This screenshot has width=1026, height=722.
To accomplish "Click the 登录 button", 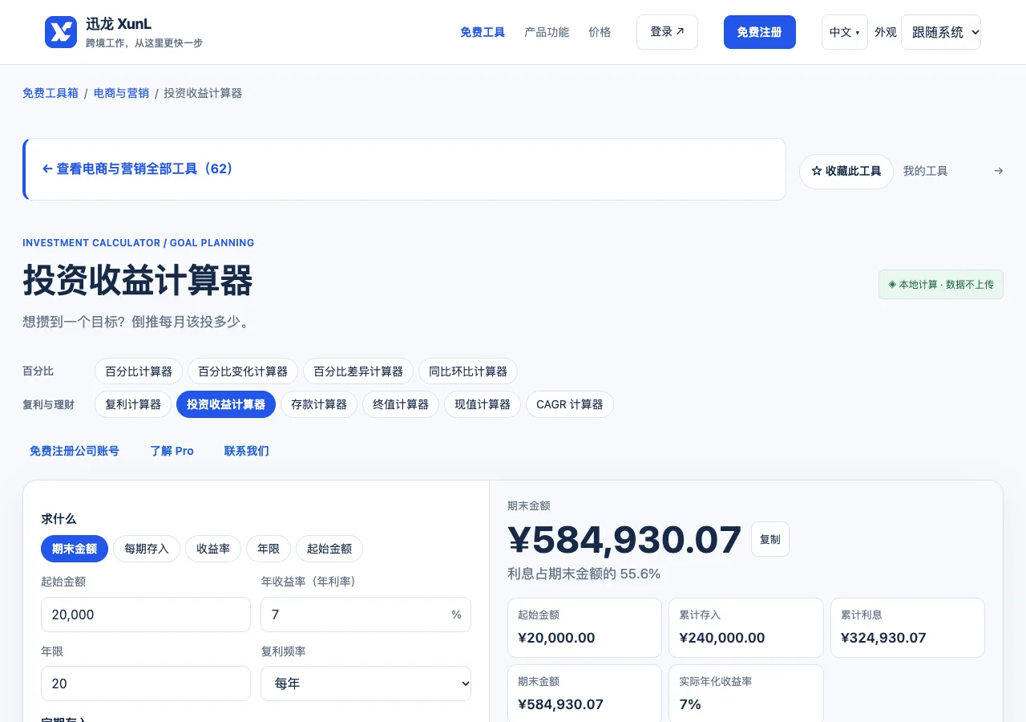I will coord(667,32).
